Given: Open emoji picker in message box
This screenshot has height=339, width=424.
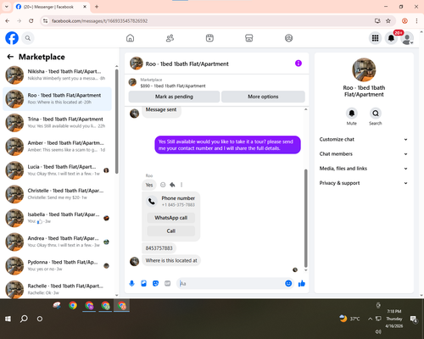Looking at the screenshot, I should click(x=288, y=283).
